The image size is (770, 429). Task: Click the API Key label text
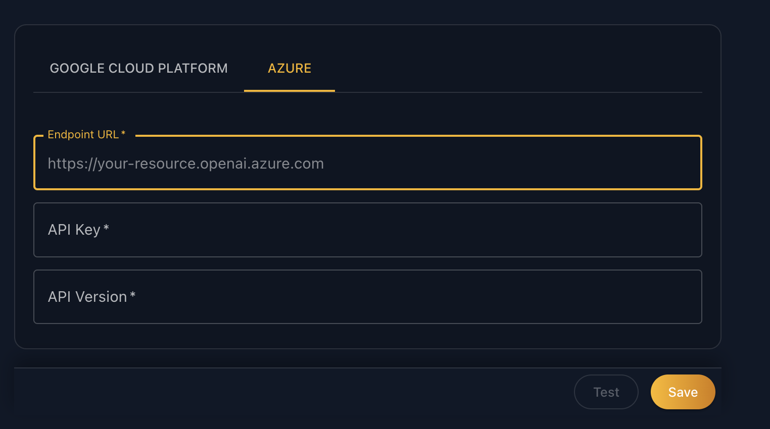(x=74, y=230)
